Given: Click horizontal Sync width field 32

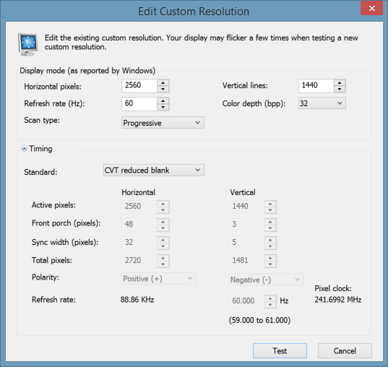Looking at the screenshot, I should (x=139, y=243).
